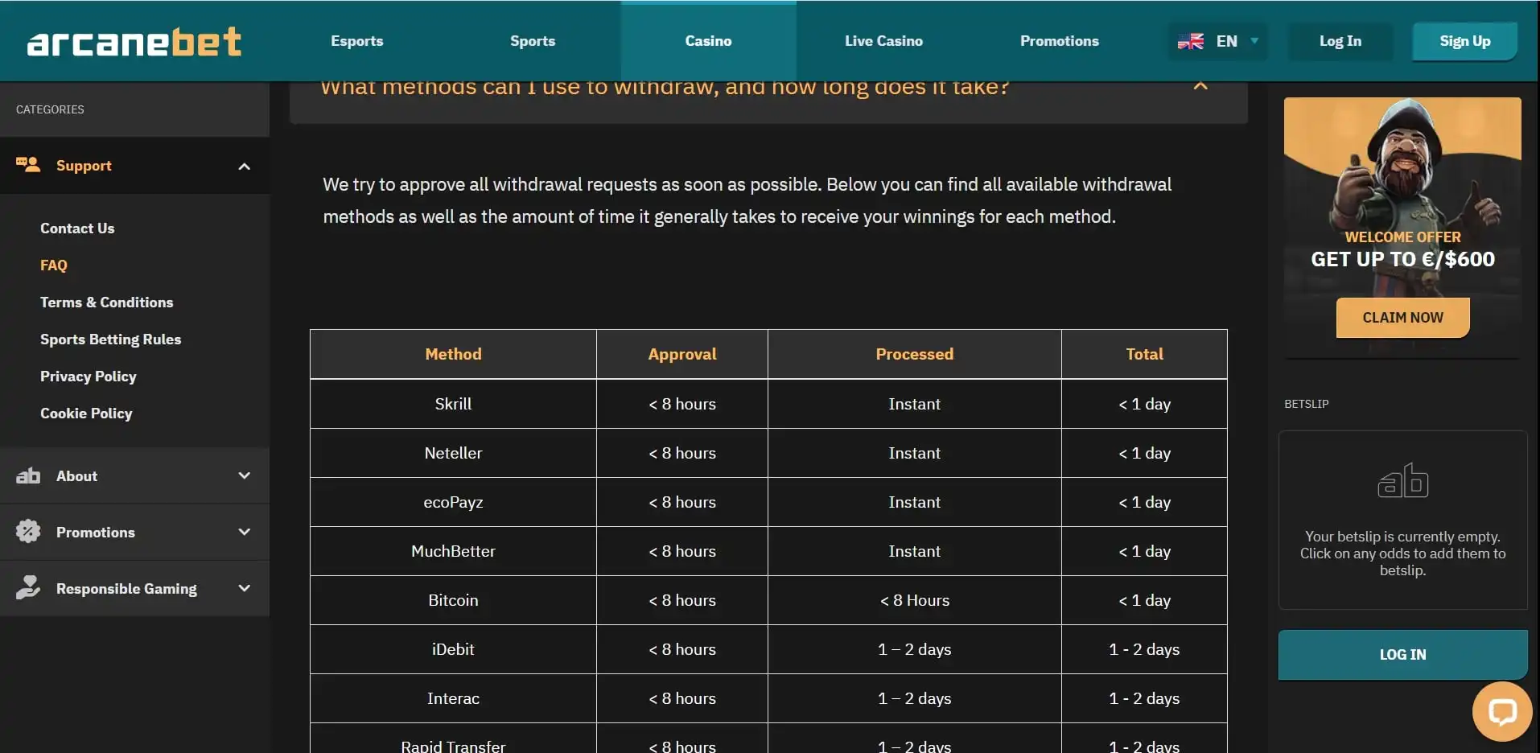The width and height of the screenshot is (1540, 753).
Task: Click the Responsible Gaming sidebar icon
Action: coord(28,588)
